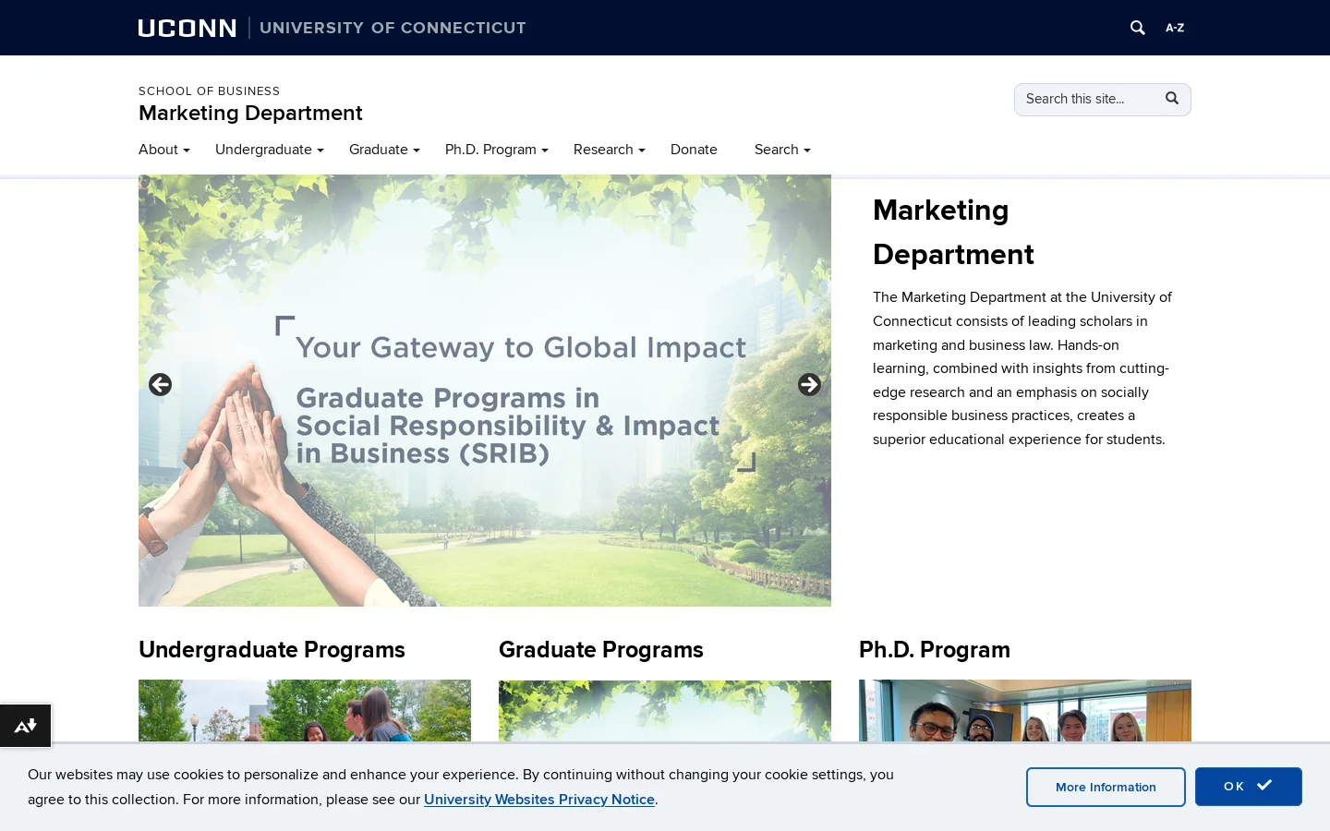Click the Undergraduate Programs heading
The image size is (1330, 831).
[272, 650]
